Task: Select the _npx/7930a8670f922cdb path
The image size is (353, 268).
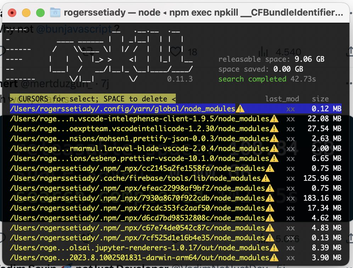Action: 138,198
